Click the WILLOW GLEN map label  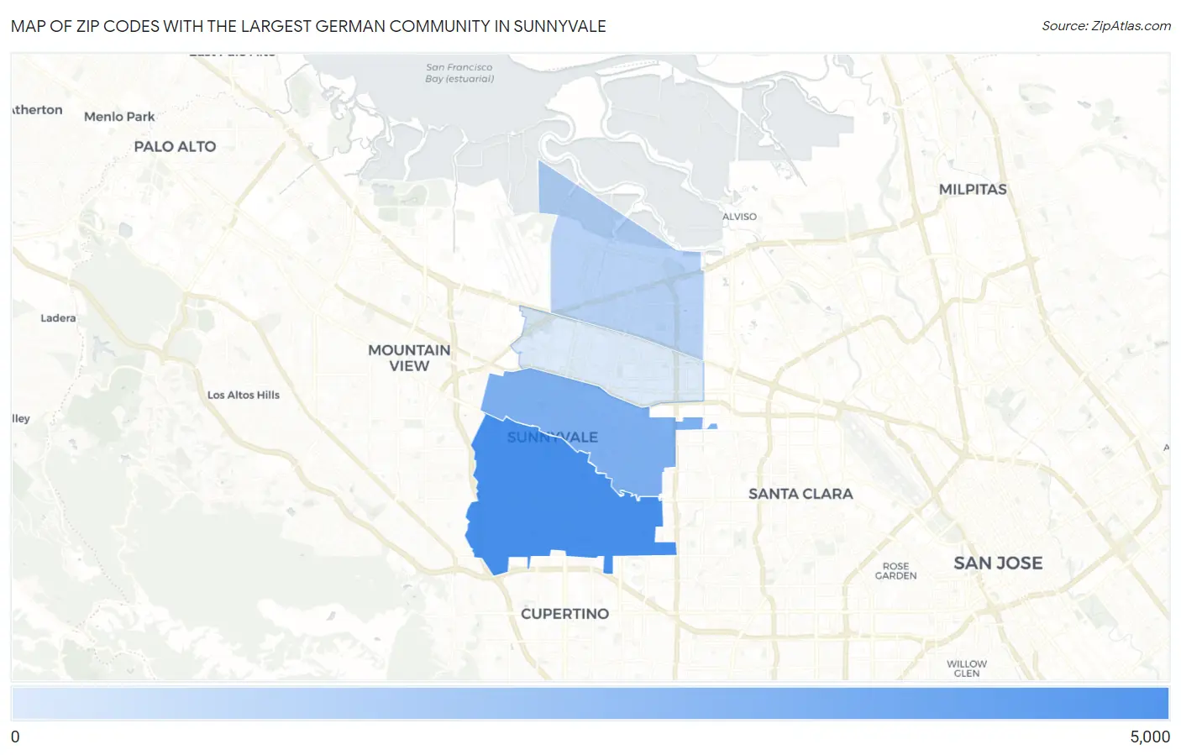(967, 668)
